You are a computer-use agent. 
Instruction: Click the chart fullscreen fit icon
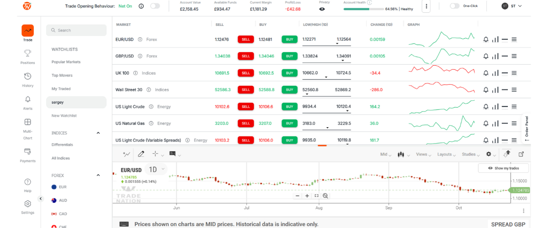coord(316,196)
